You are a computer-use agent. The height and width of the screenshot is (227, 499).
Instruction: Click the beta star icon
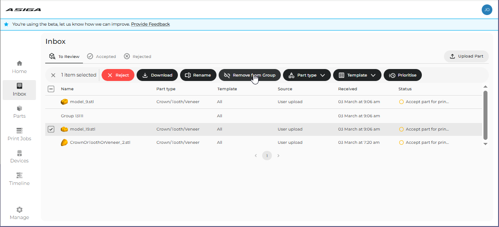[x=6, y=24]
